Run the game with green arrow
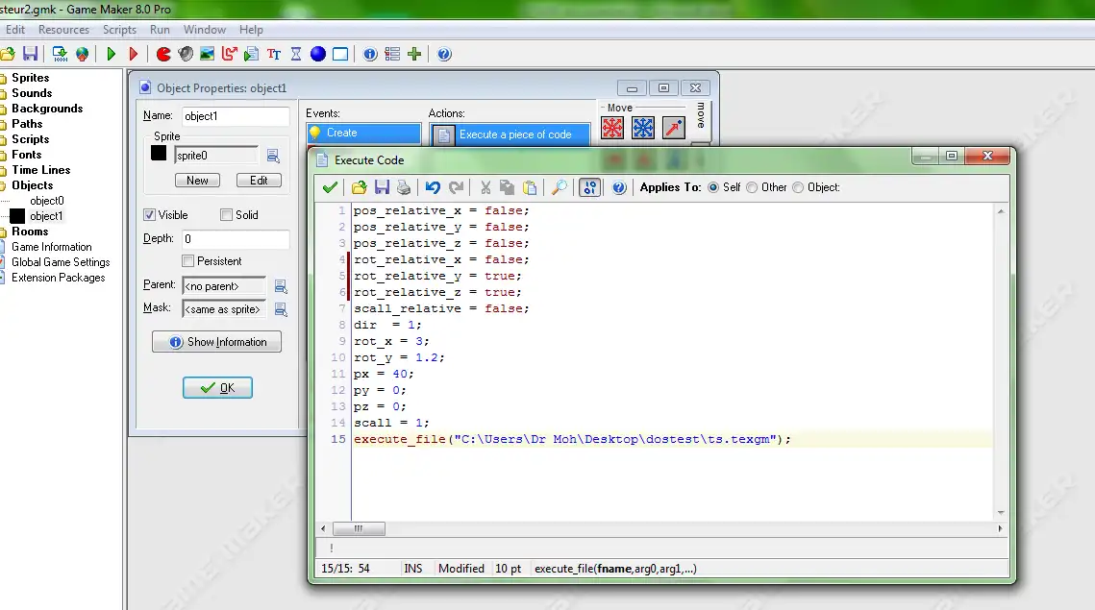 111,54
